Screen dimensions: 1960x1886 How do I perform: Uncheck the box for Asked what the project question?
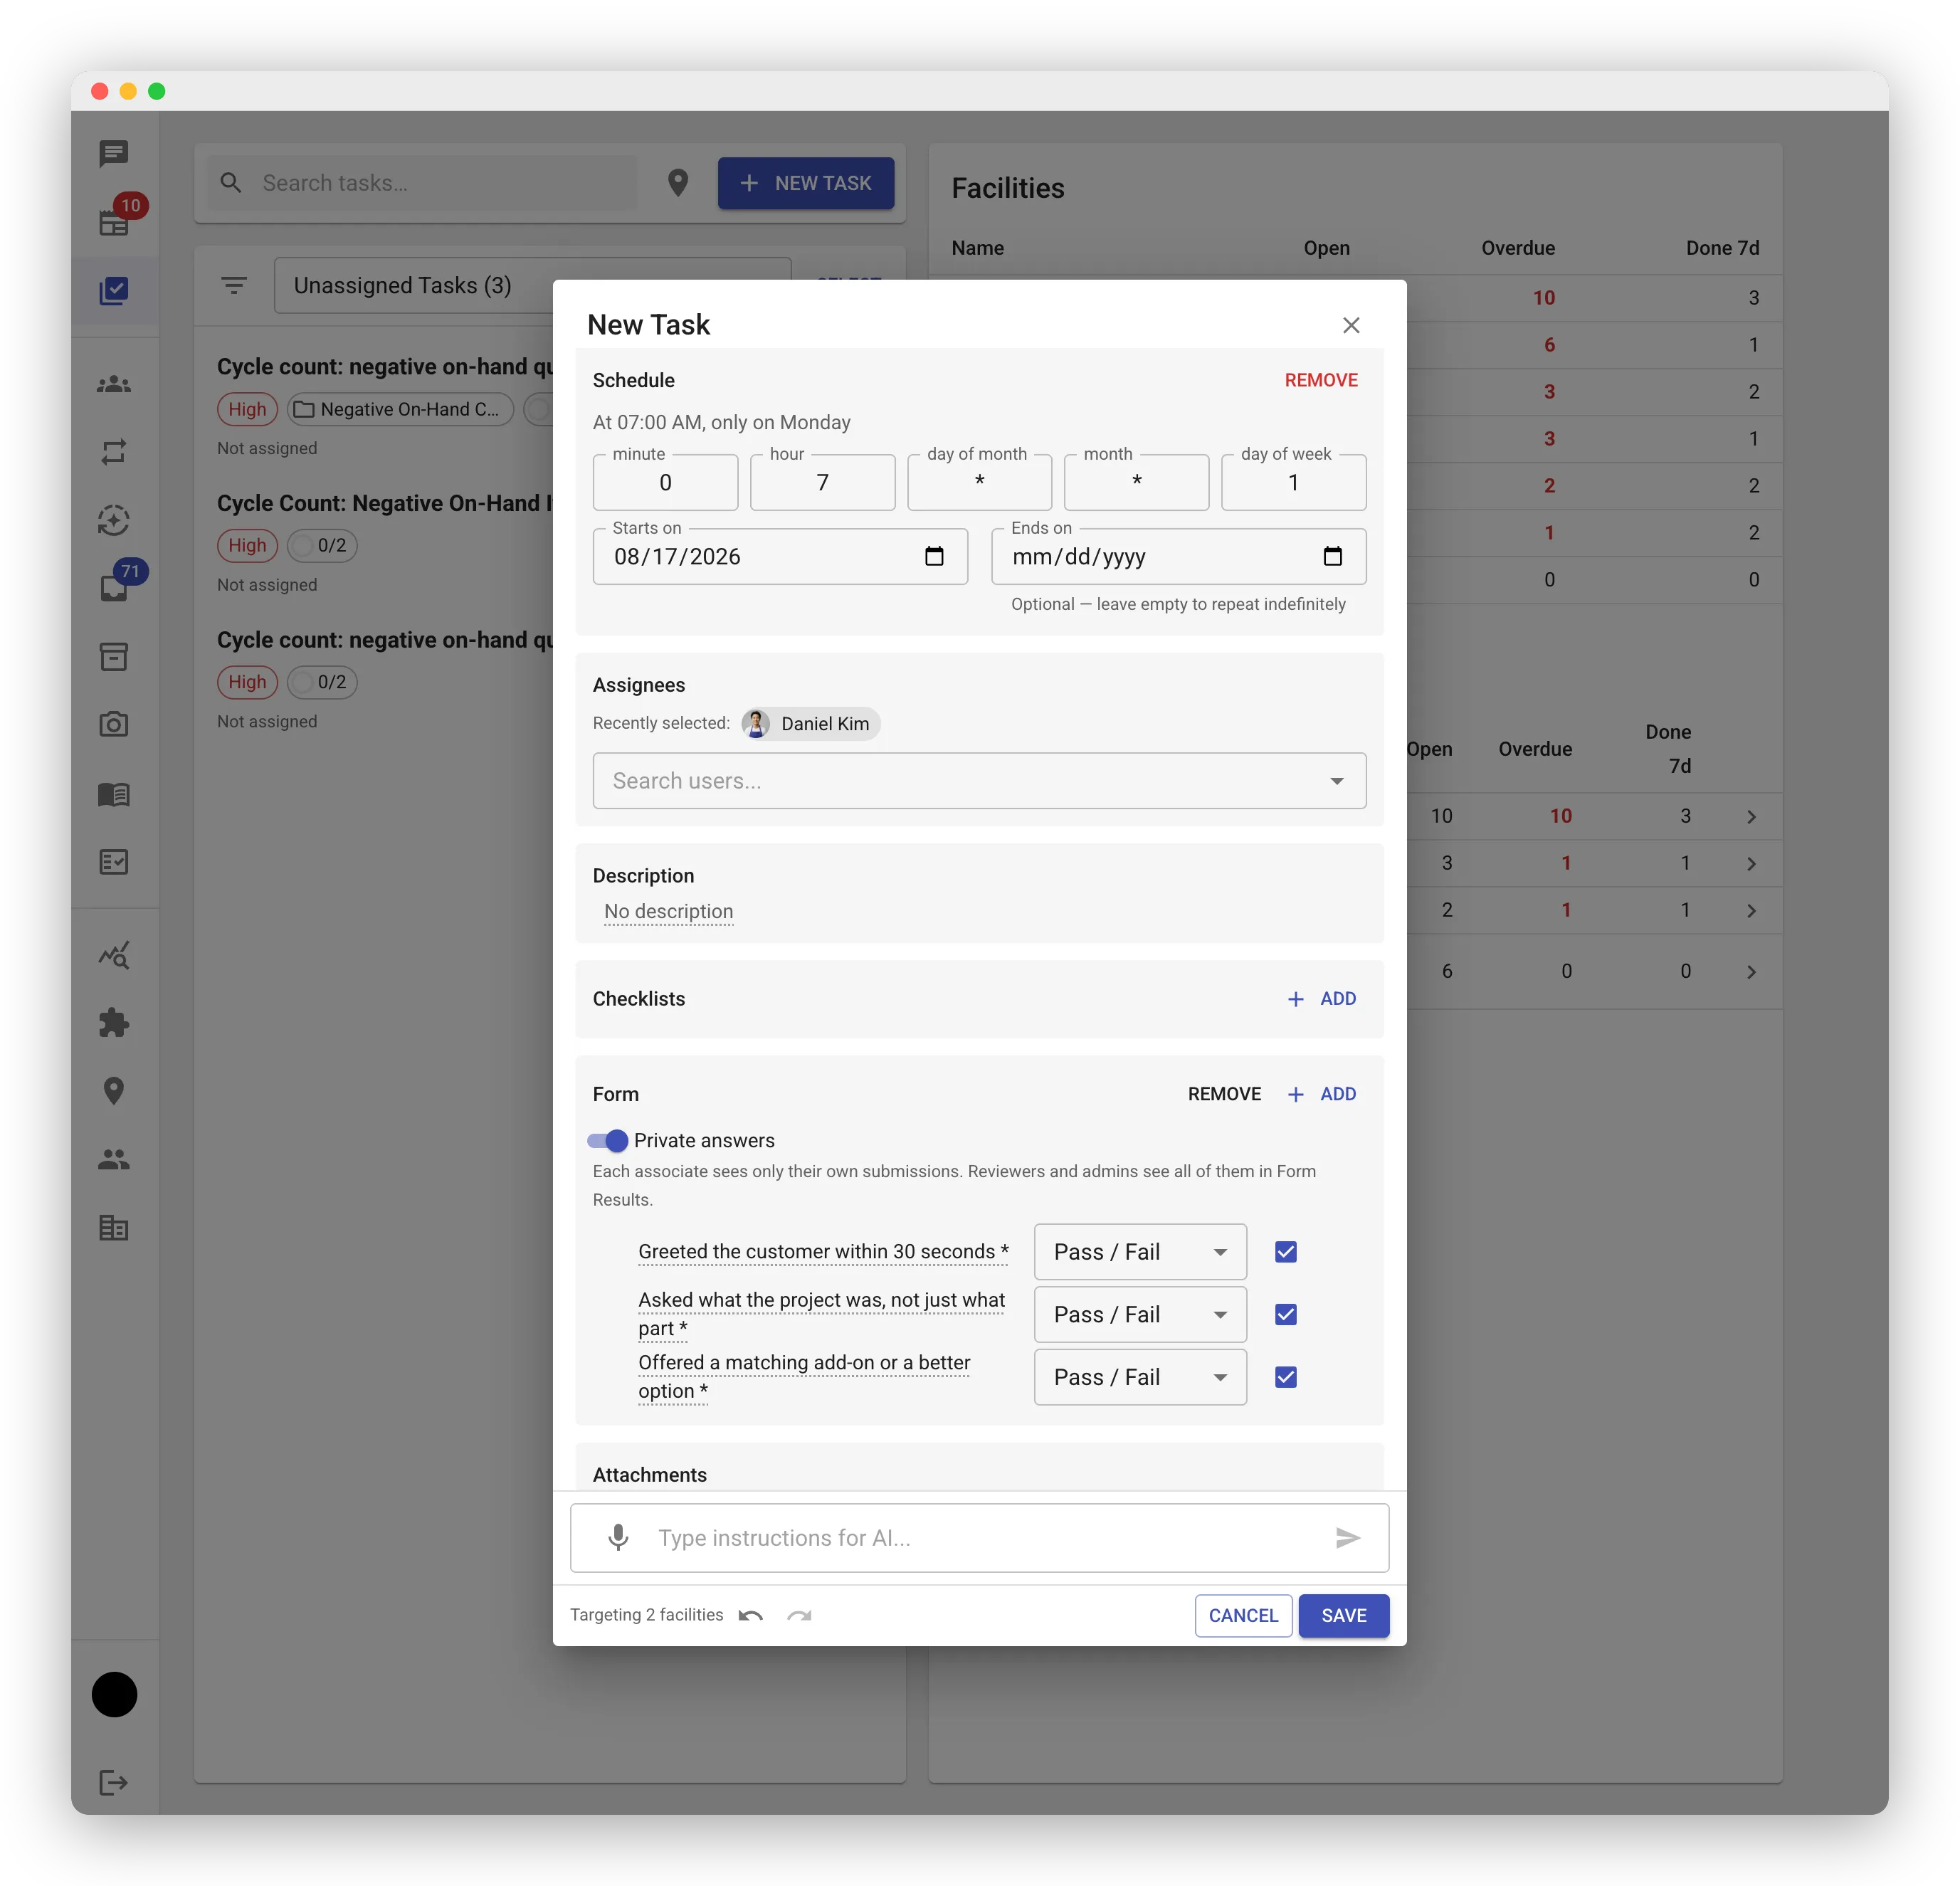point(1285,1314)
